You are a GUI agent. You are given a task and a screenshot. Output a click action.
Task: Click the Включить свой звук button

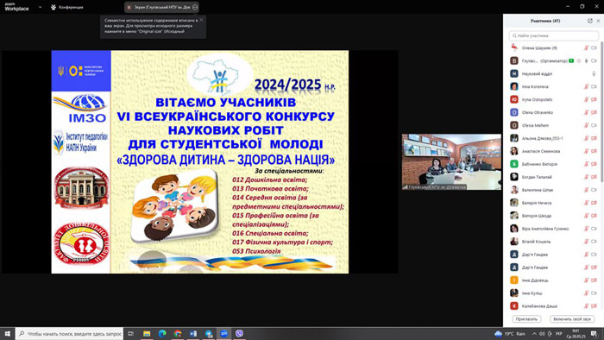coord(572,319)
